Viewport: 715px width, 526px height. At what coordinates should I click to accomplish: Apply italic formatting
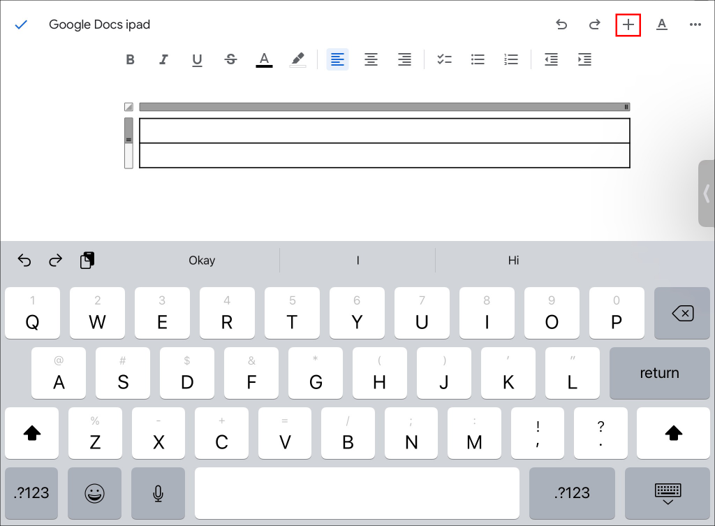tap(163, 59)
